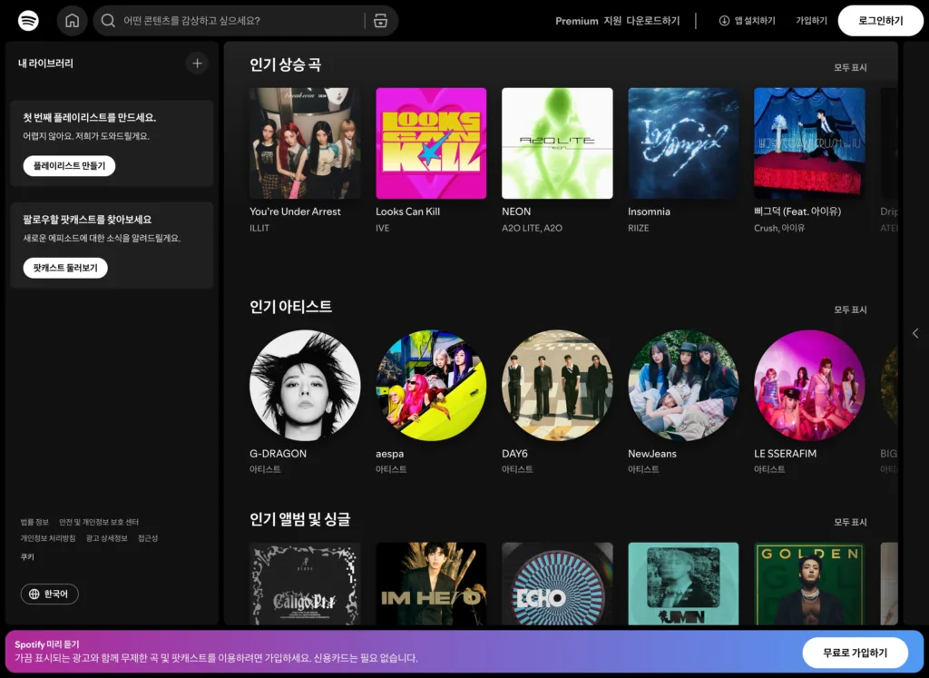Show all in 인기 상승 곡 section
929x678 pixels.
[850, 67]
